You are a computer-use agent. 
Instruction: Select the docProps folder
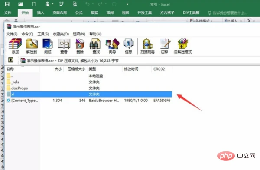[x=89, y=88]
